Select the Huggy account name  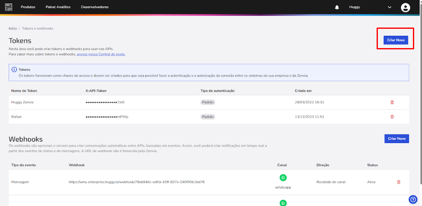tap(354, 7)
